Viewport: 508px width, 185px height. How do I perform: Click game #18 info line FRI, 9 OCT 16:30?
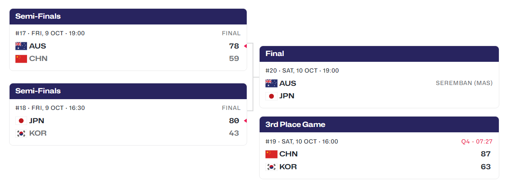[50, 108]
